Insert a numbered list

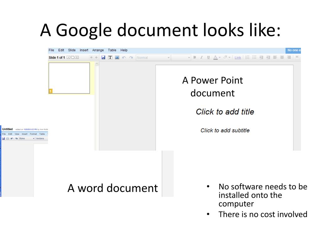click(248, 57)
